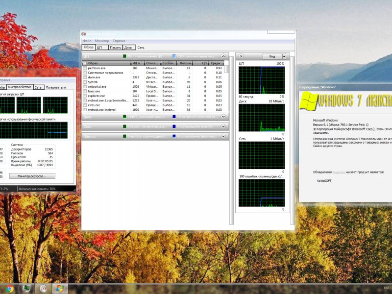The height and width of the screenshot is (294, 392).
Task: Click the Вид button
Action: tap(272, 56)
